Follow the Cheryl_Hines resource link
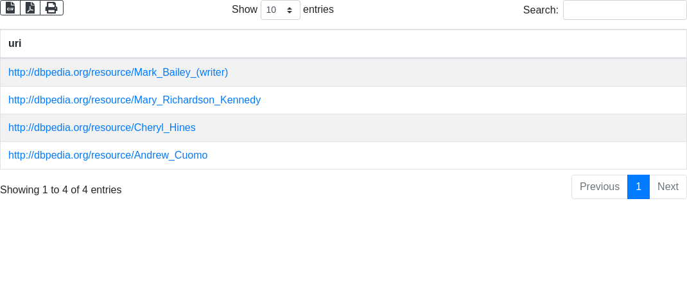This screenshot has width=687, height=289. (101, 128)
